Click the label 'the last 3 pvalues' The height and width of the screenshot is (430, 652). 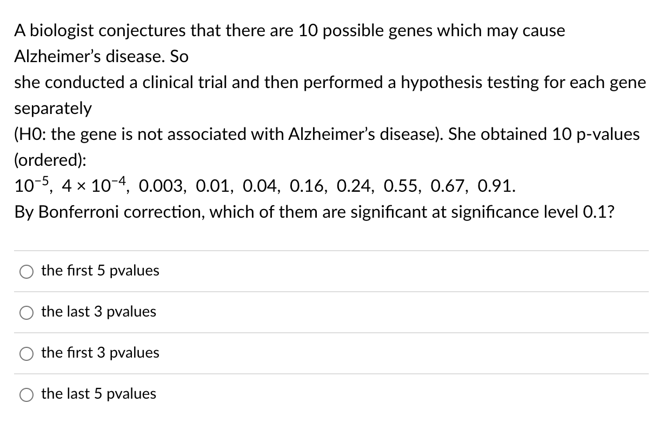[99, 312]
